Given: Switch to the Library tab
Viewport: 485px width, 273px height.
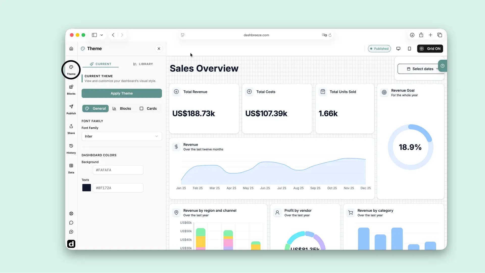Looking at the screenshot, I should pos(143,64).
